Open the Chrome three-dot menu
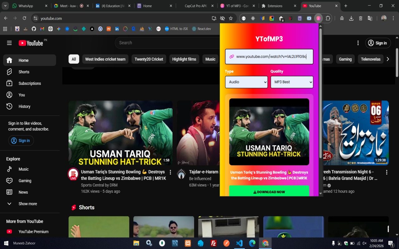Viewport: 399px width, 249px height. 393,18
